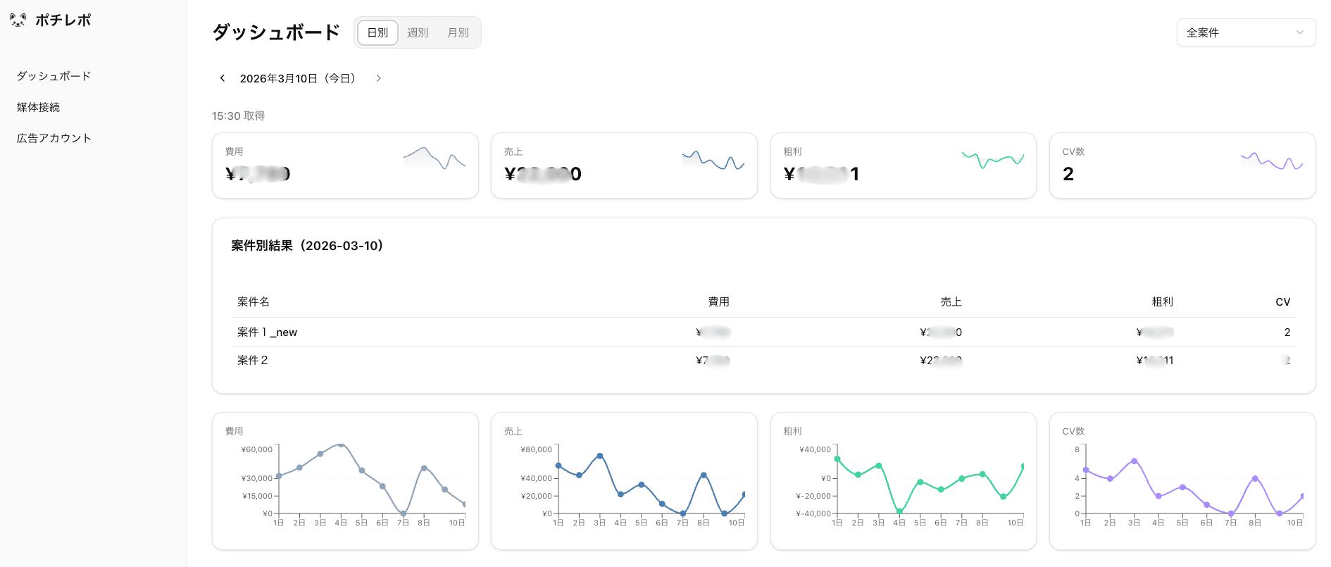The height and width of the screenshot is (567, 1331).
Task: Click the 案件２ row name
Action: [252, 360]
